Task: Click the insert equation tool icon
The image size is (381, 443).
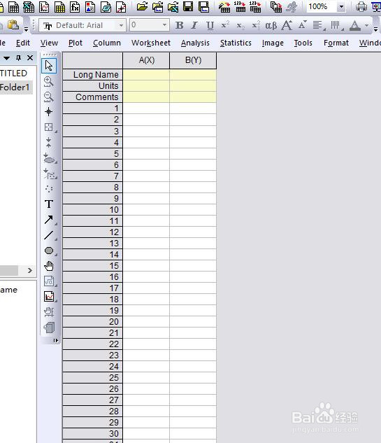Action: 49,281
